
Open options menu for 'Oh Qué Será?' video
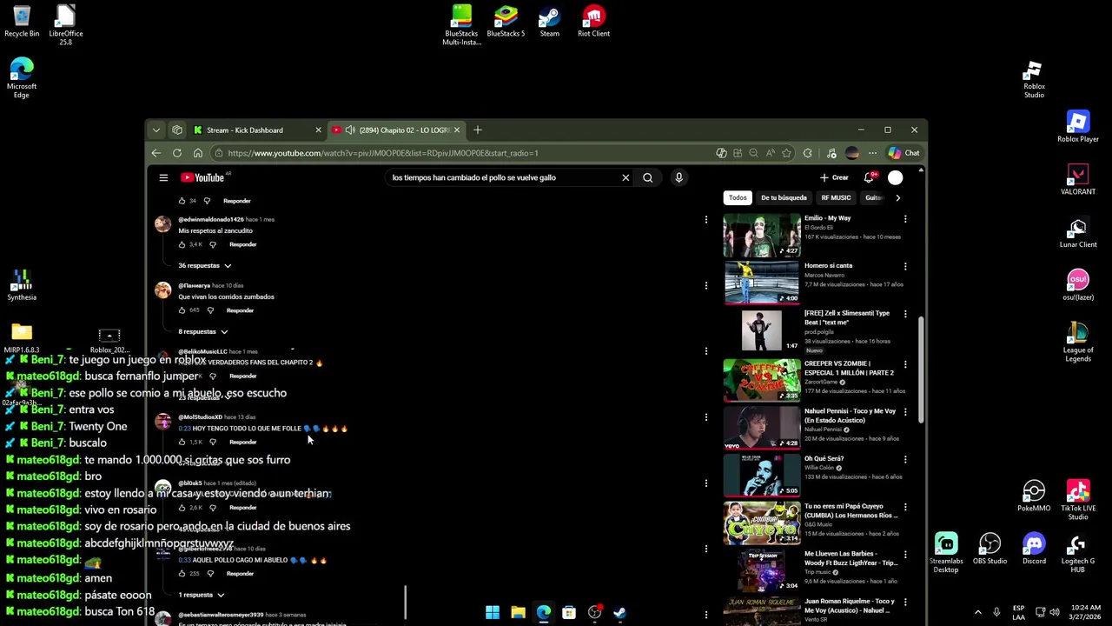[905, 460]
